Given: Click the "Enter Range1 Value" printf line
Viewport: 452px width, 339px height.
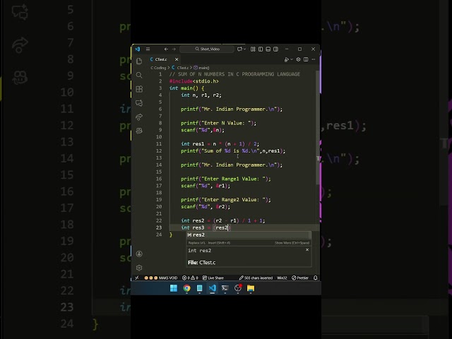Looking at the screenshot, I should coord(226,179).
